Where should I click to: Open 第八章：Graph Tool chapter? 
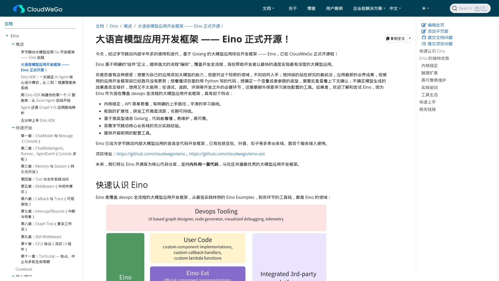click(x=46, y=226)
